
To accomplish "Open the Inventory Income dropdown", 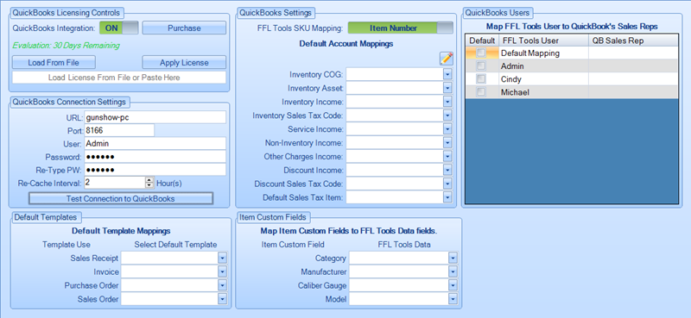I will (x=447, y=102).
